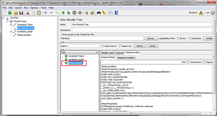Save the test plan with floppy icon

pos(21,13)
